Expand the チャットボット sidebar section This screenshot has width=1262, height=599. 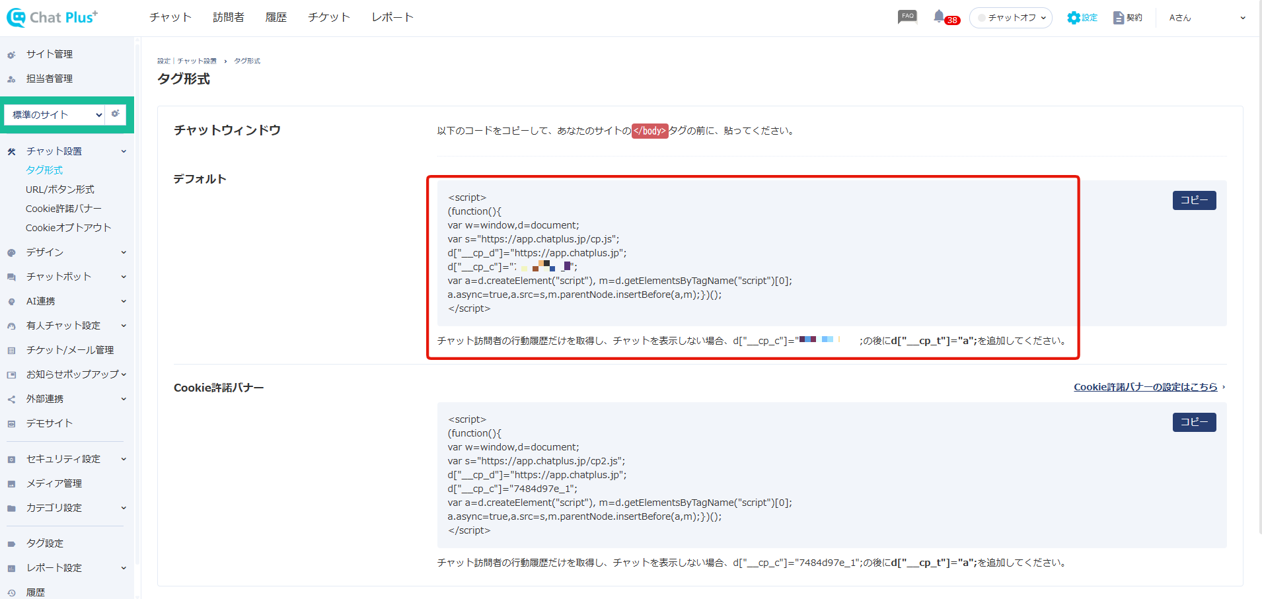coord(66,277)
